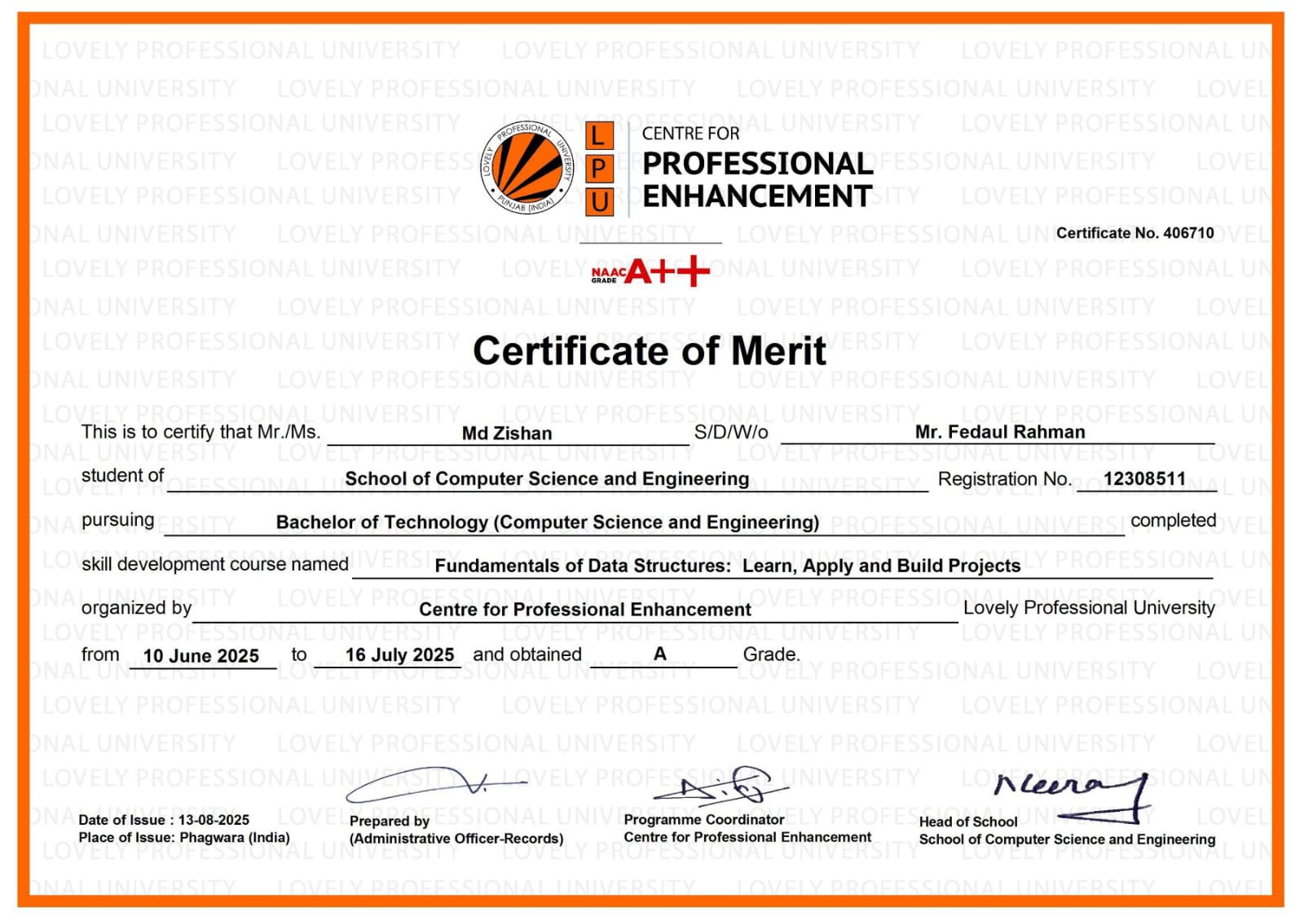Click the 'Date of Issue : 13-08-2025' text
This screenshot has width=1304, height=921.
tap(164, 820)
